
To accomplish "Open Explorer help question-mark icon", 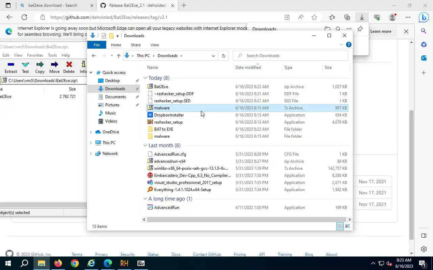I will click(349, 45).
